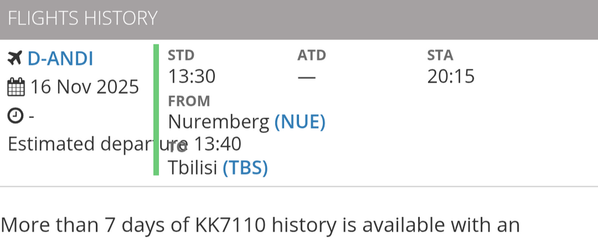Screen dimensions: 598x243
Task: Select the 13:30 scheduled departure time
Action: click(192, 77)
